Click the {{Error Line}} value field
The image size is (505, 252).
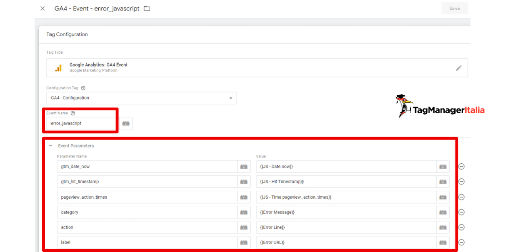click(346, 227)
